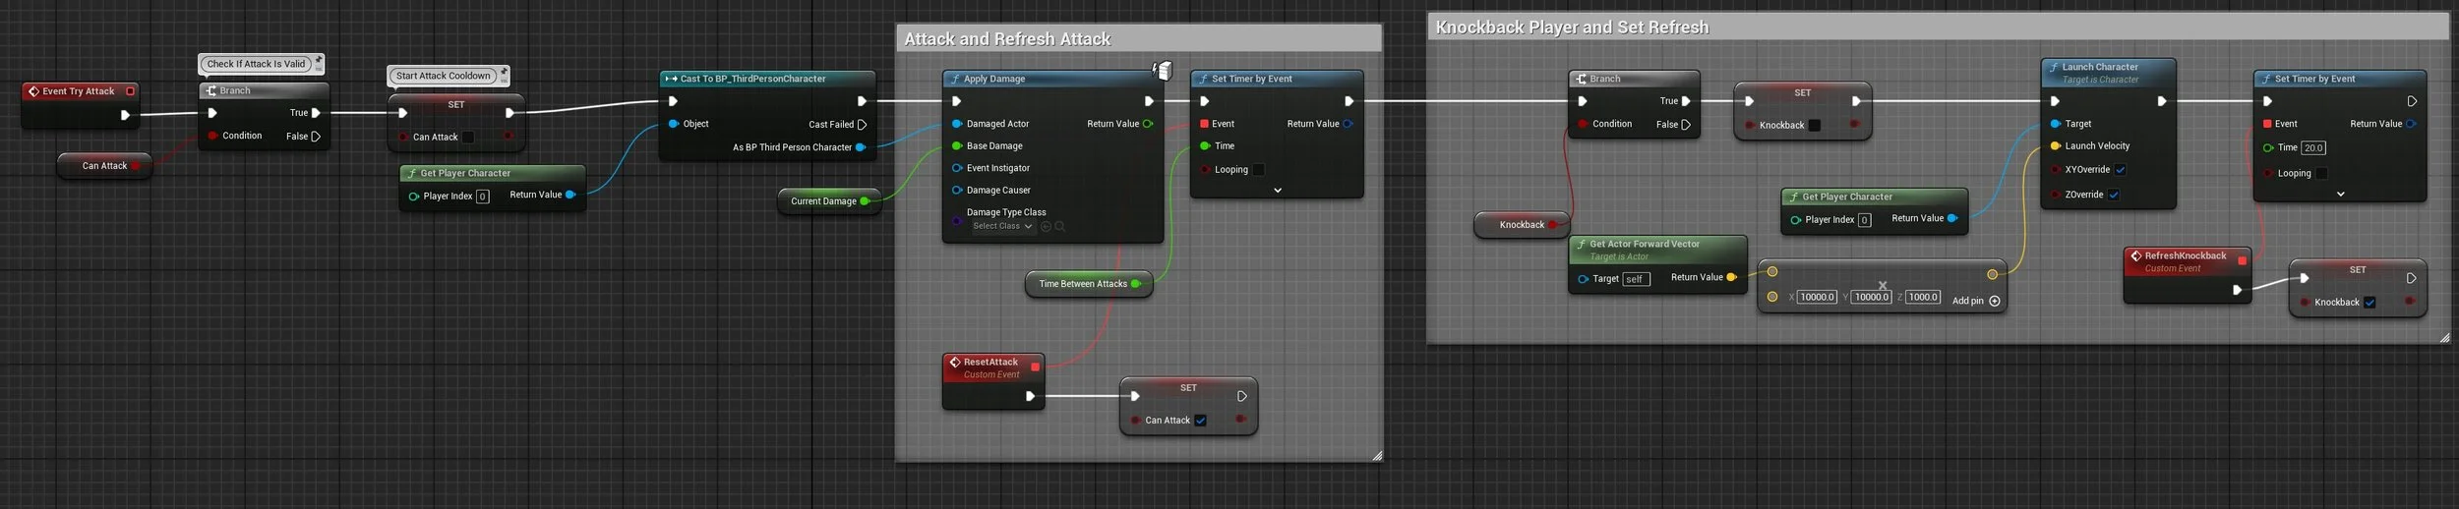Click the Knockback variable output pin

(1553, 225)
